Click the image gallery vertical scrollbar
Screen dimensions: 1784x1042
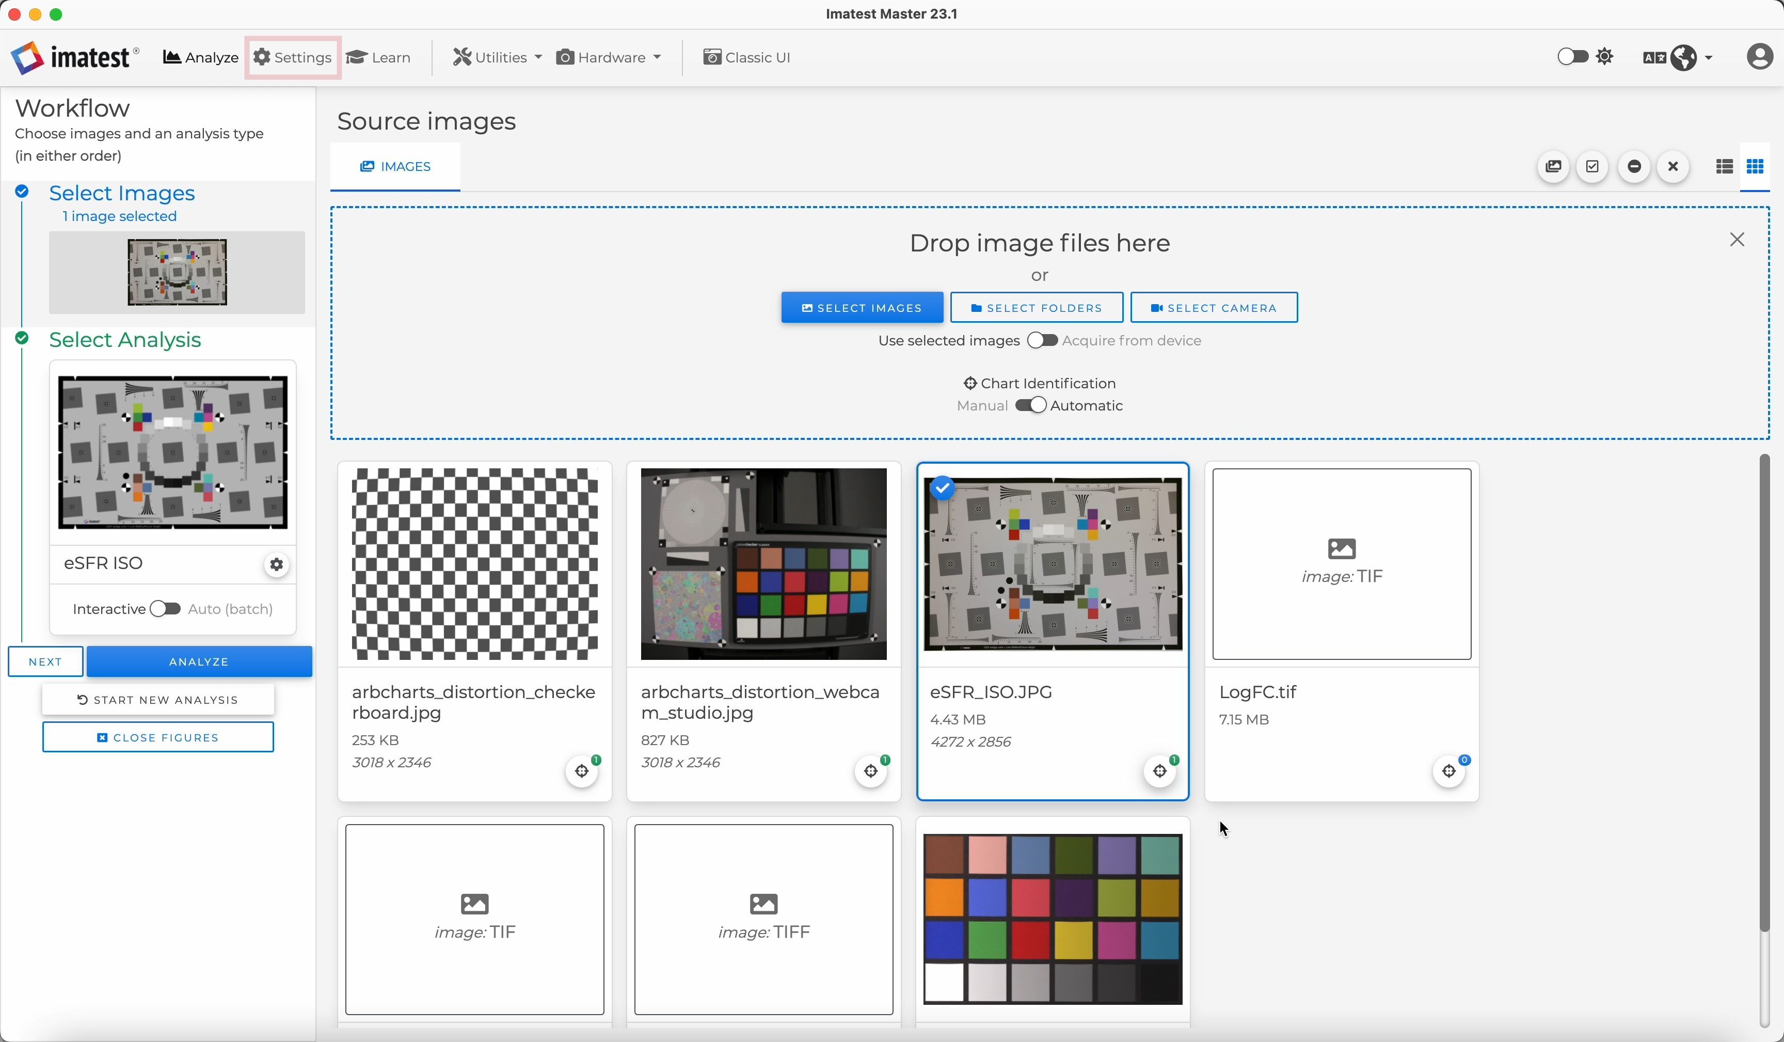pyautogui.click(x=1765, y=694)
